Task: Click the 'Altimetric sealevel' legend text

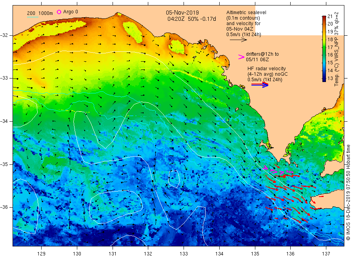Action: [246, 13]
